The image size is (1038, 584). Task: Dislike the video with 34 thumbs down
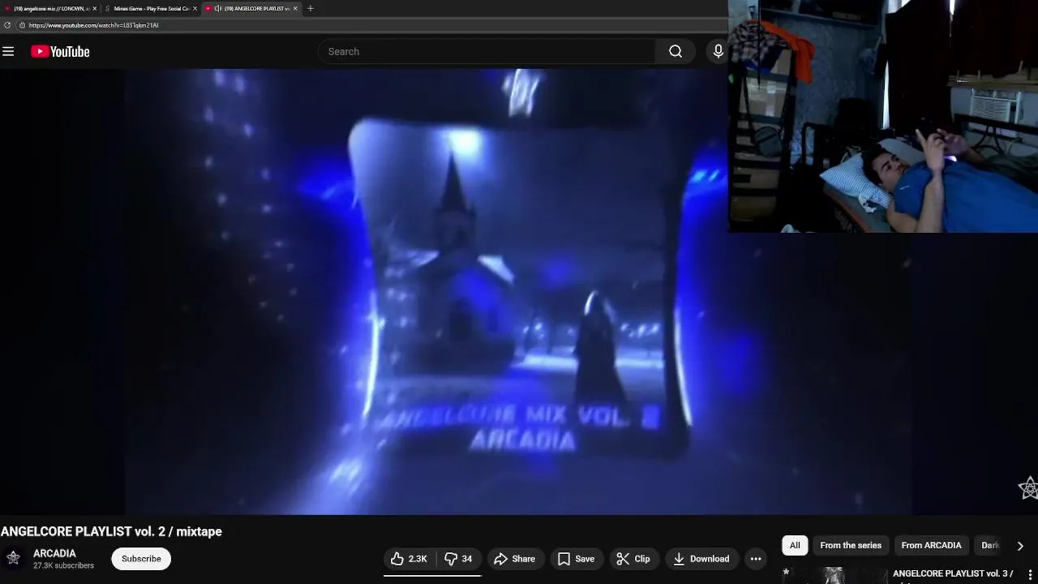point(459,559)
